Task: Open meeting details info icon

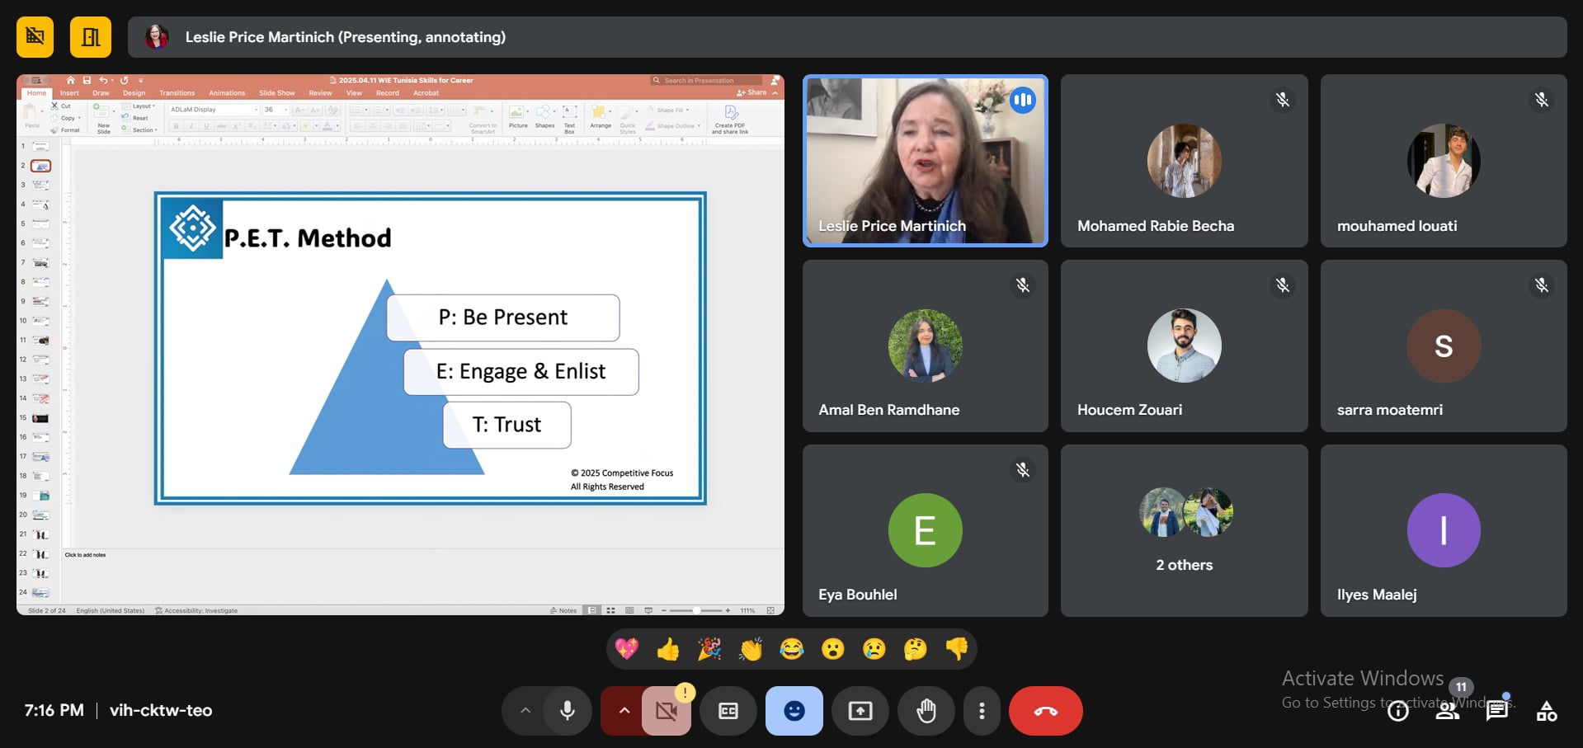Action: [x=1397, y=711]
